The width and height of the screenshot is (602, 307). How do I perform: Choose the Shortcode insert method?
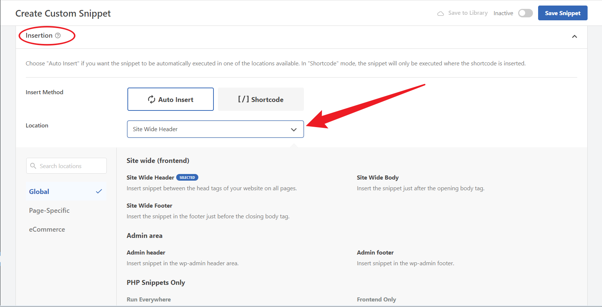click(x=261, y=99)
